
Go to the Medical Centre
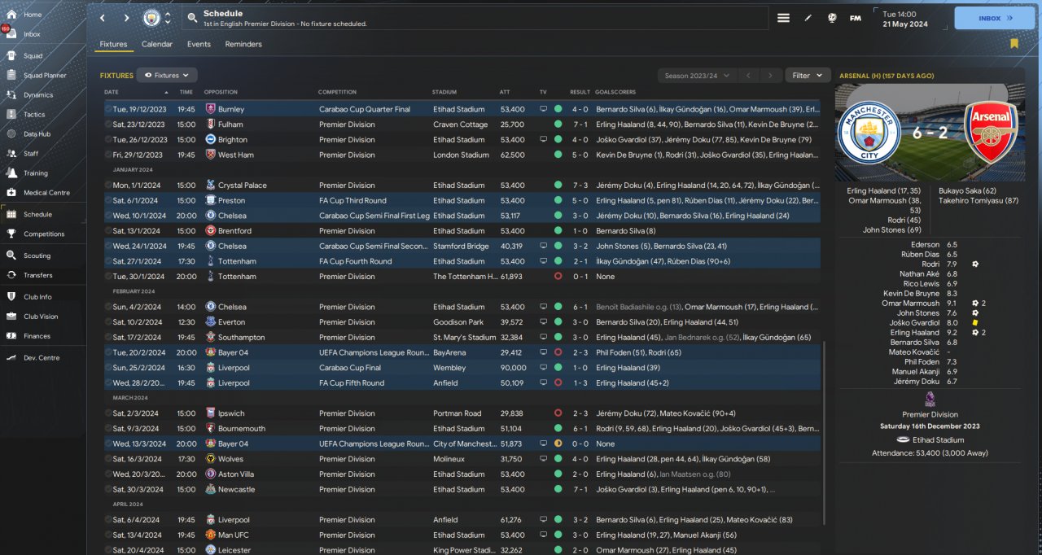[45, 193]
